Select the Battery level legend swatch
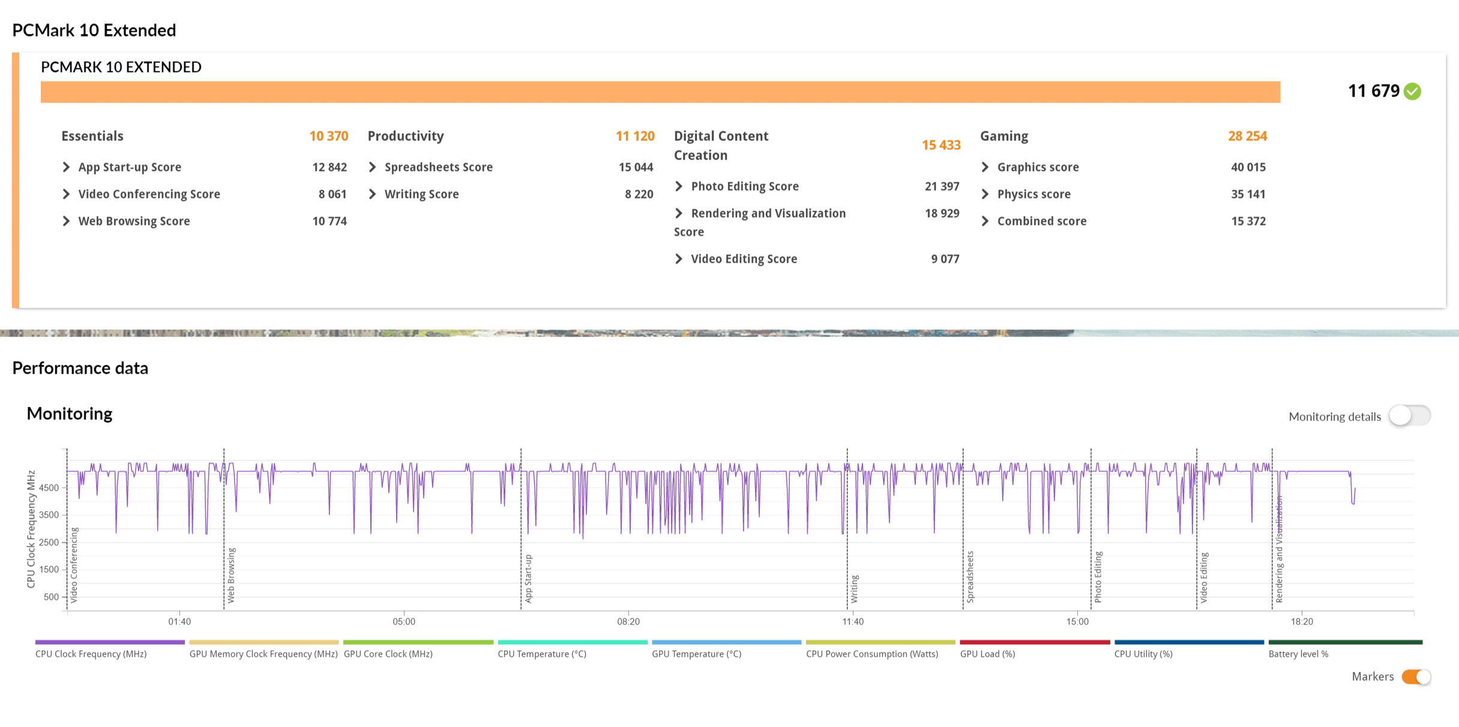The height and width of the screenshot is (727, 1459). [1346, 642]
